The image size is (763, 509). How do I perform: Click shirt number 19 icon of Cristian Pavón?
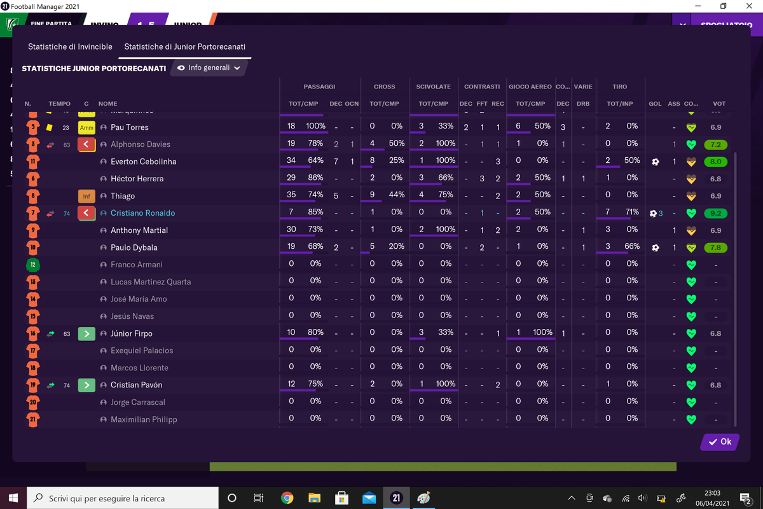point(32,385)
